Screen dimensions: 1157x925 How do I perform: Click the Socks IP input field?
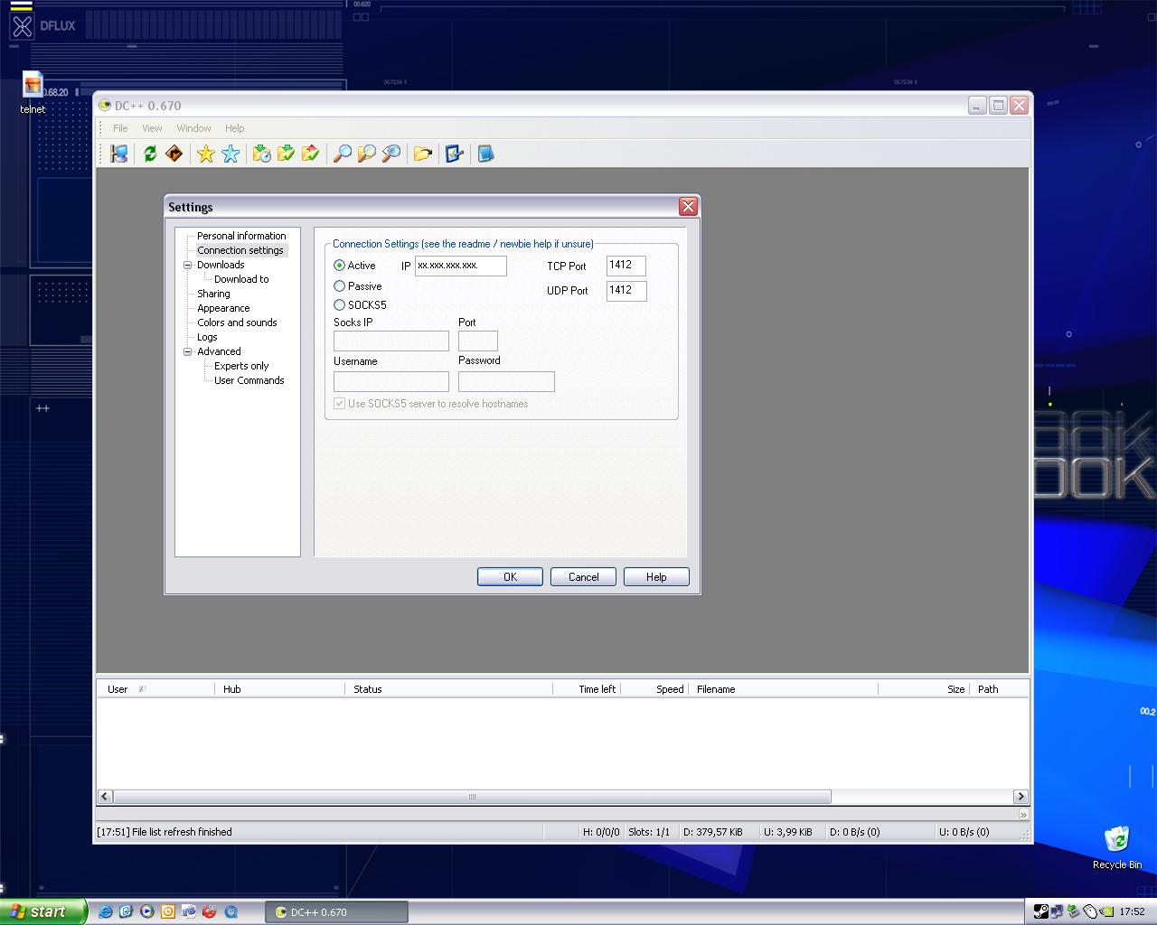point(390,341)
